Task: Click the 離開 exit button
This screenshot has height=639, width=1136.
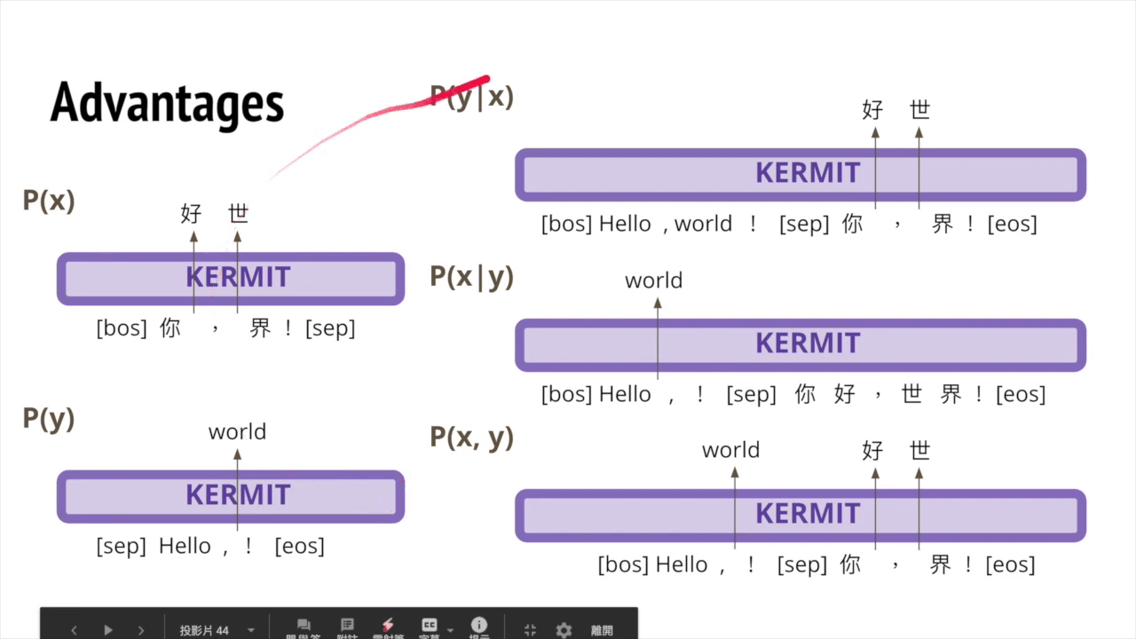Action: click(x=602, y=630)
